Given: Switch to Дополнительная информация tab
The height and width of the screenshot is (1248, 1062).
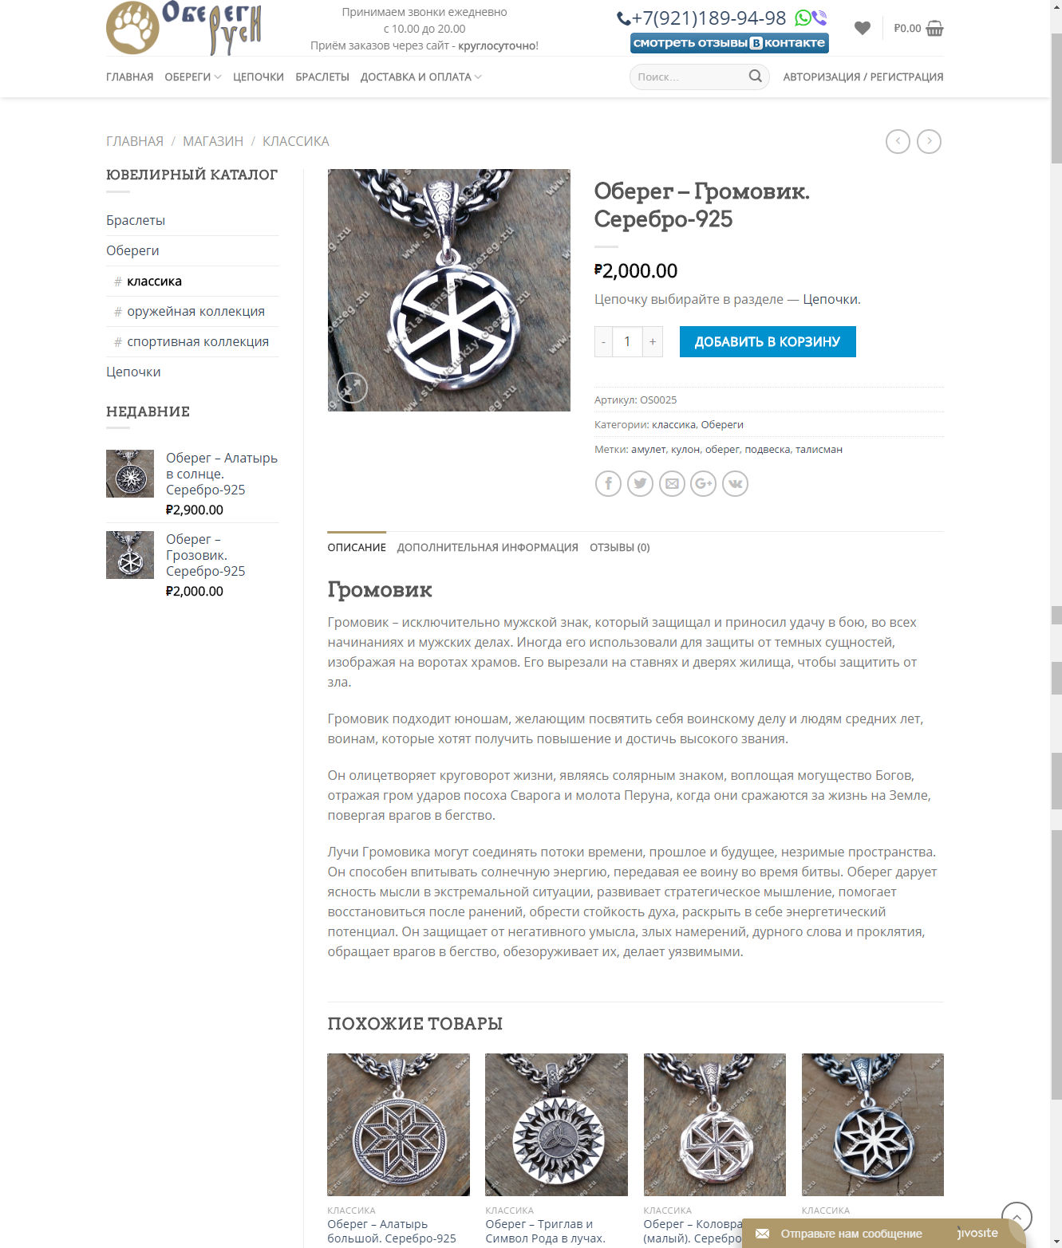Looking at the screenshot, I should coord(488,548).
